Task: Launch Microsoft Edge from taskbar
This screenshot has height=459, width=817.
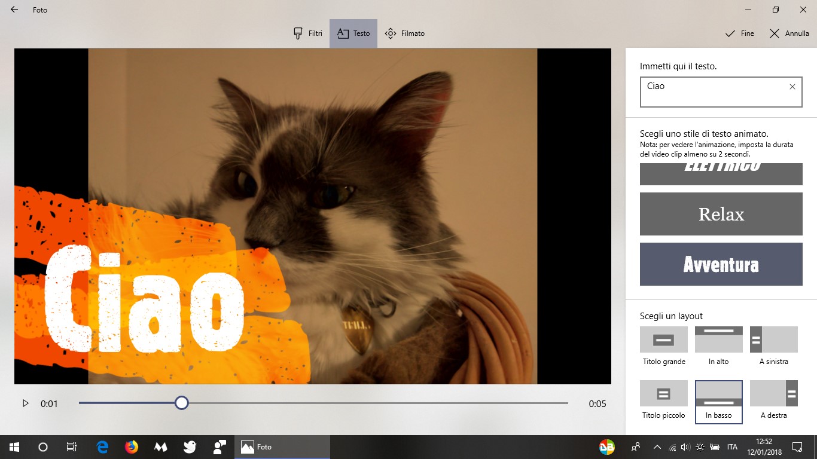Action: coord(102,447)
